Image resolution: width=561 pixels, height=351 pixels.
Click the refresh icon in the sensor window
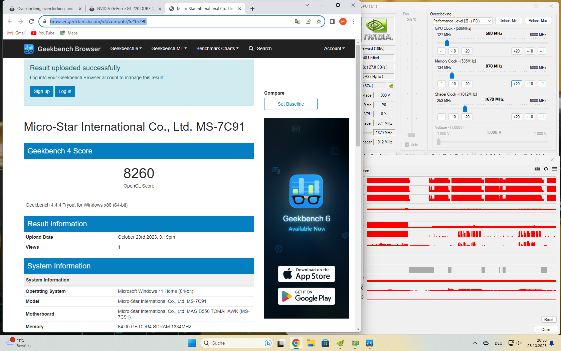546,169
